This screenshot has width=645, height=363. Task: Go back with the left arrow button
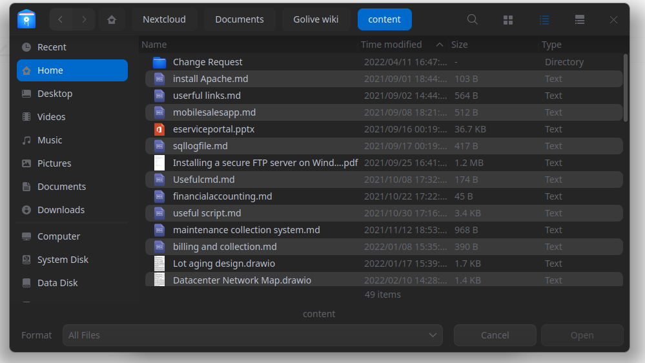61,19
